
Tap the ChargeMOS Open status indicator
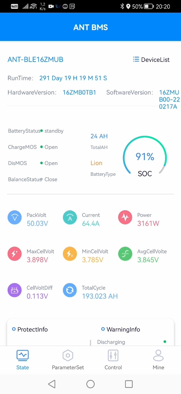click(49, 147)
